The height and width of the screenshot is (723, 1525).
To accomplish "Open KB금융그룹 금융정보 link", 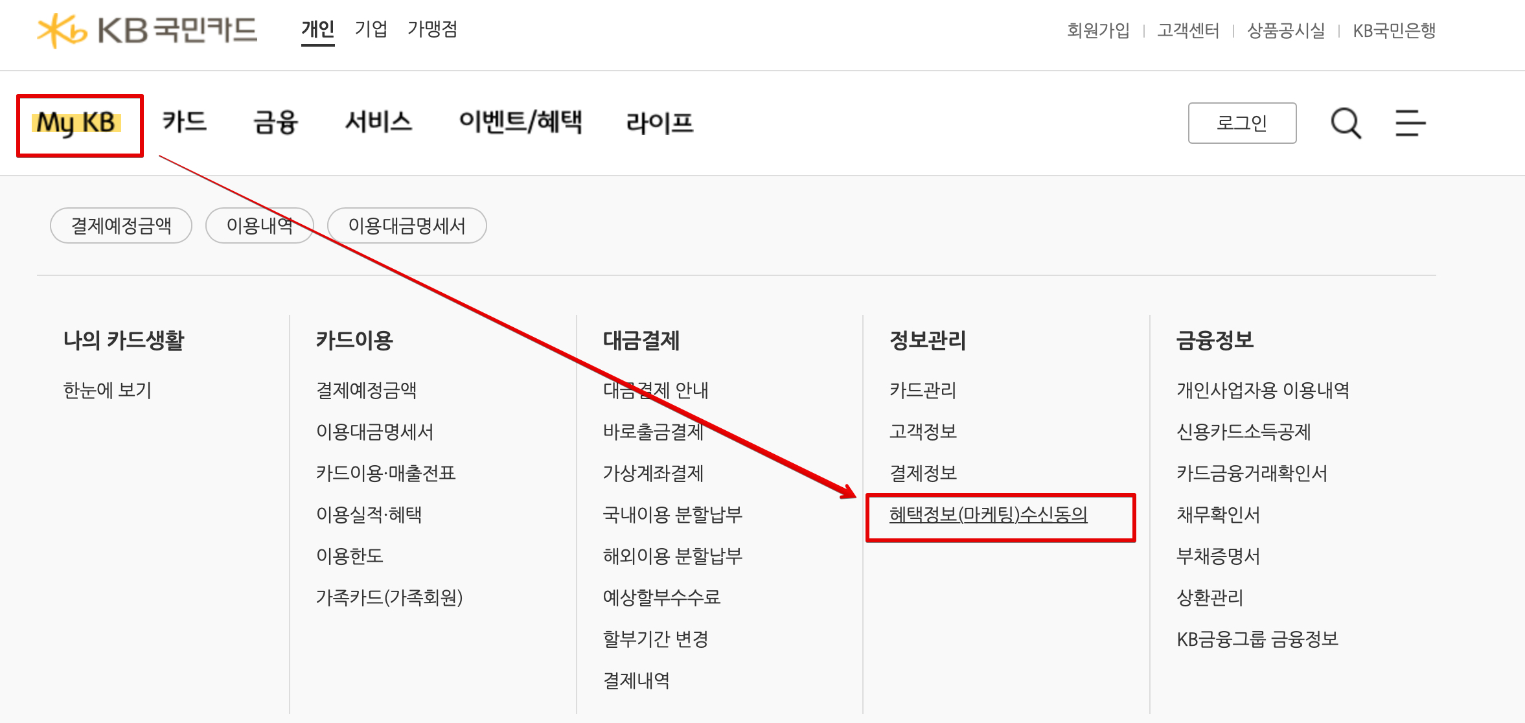I will (x=1257, y=639).
